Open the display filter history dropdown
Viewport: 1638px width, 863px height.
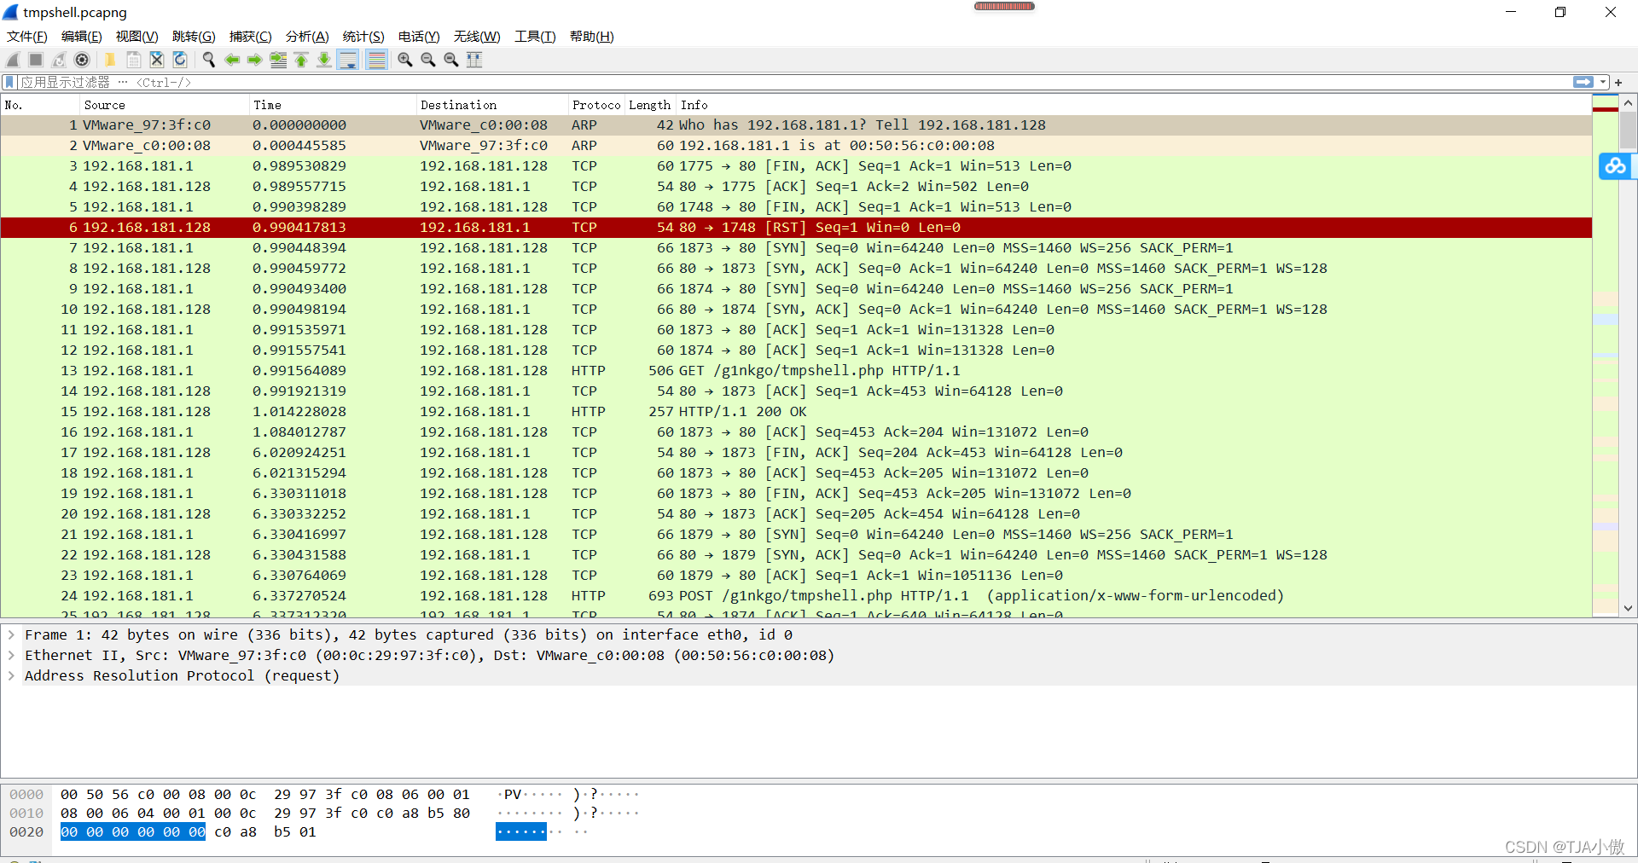click(1603, 82)
